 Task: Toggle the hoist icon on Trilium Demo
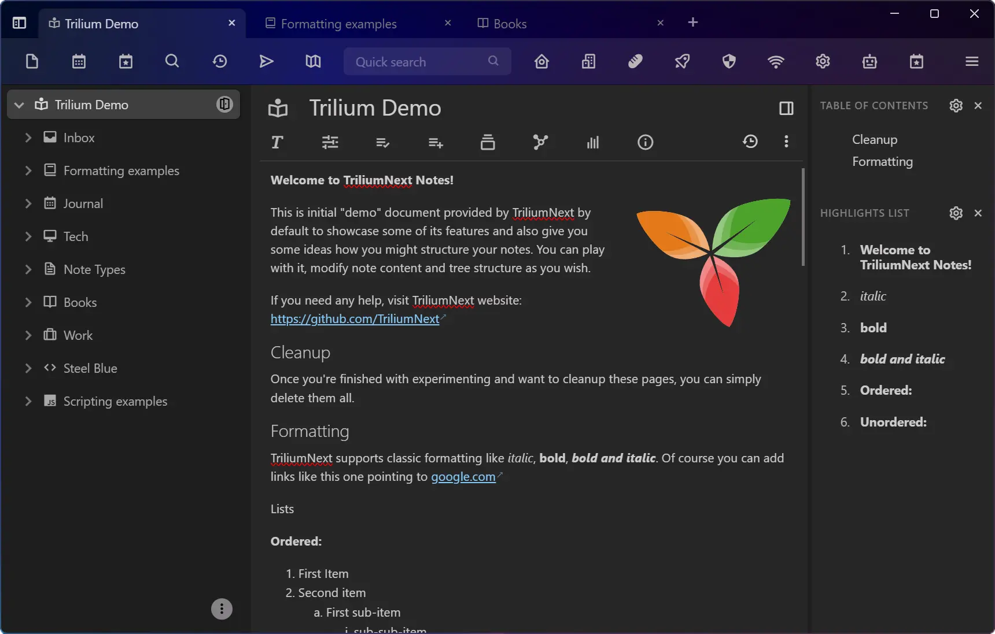[224, 105]
